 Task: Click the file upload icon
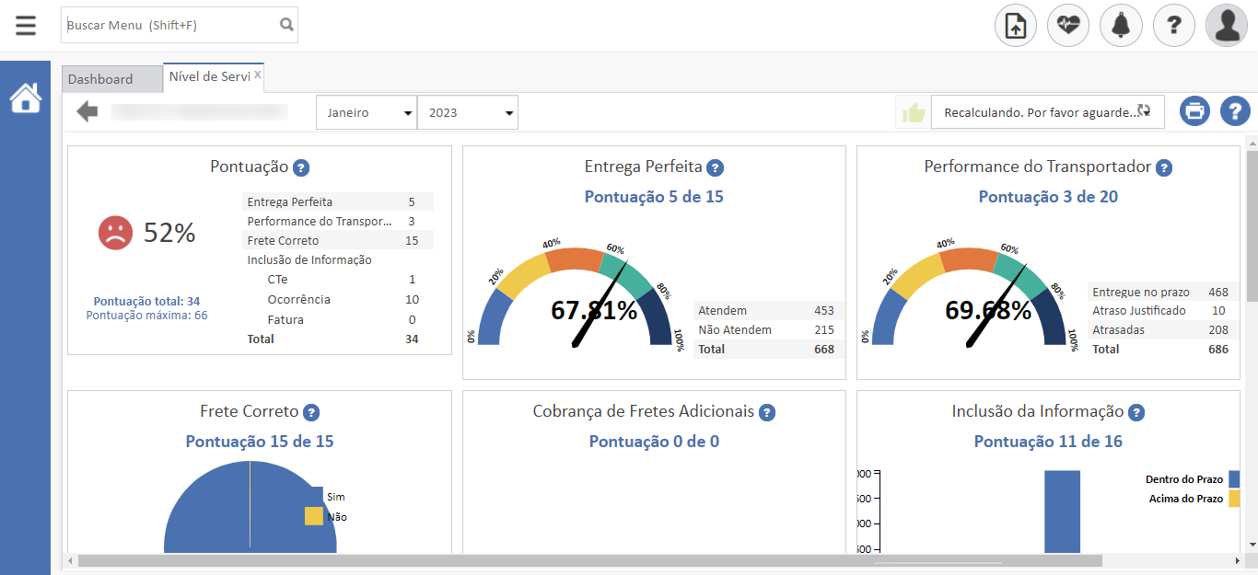(x=1015, y=26)
